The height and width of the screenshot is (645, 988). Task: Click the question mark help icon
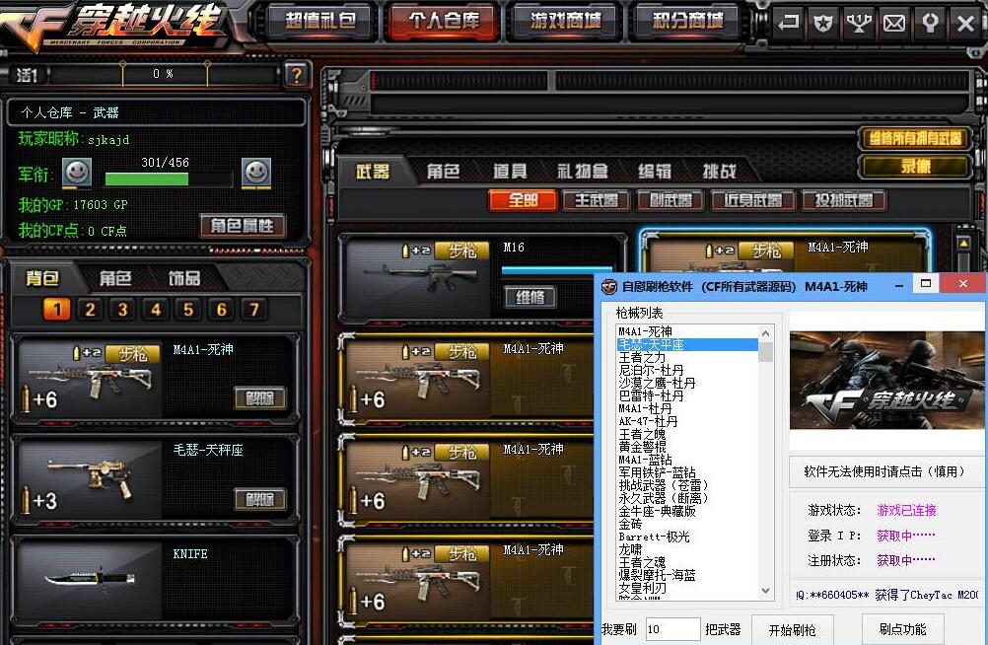click(x=296, y=76)
